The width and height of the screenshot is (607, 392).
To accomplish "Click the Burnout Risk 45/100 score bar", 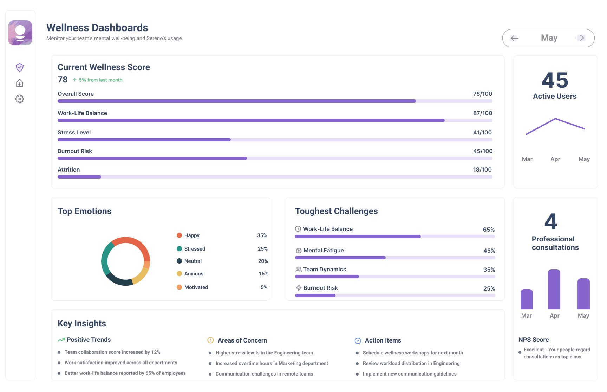I will coord(275,158).
